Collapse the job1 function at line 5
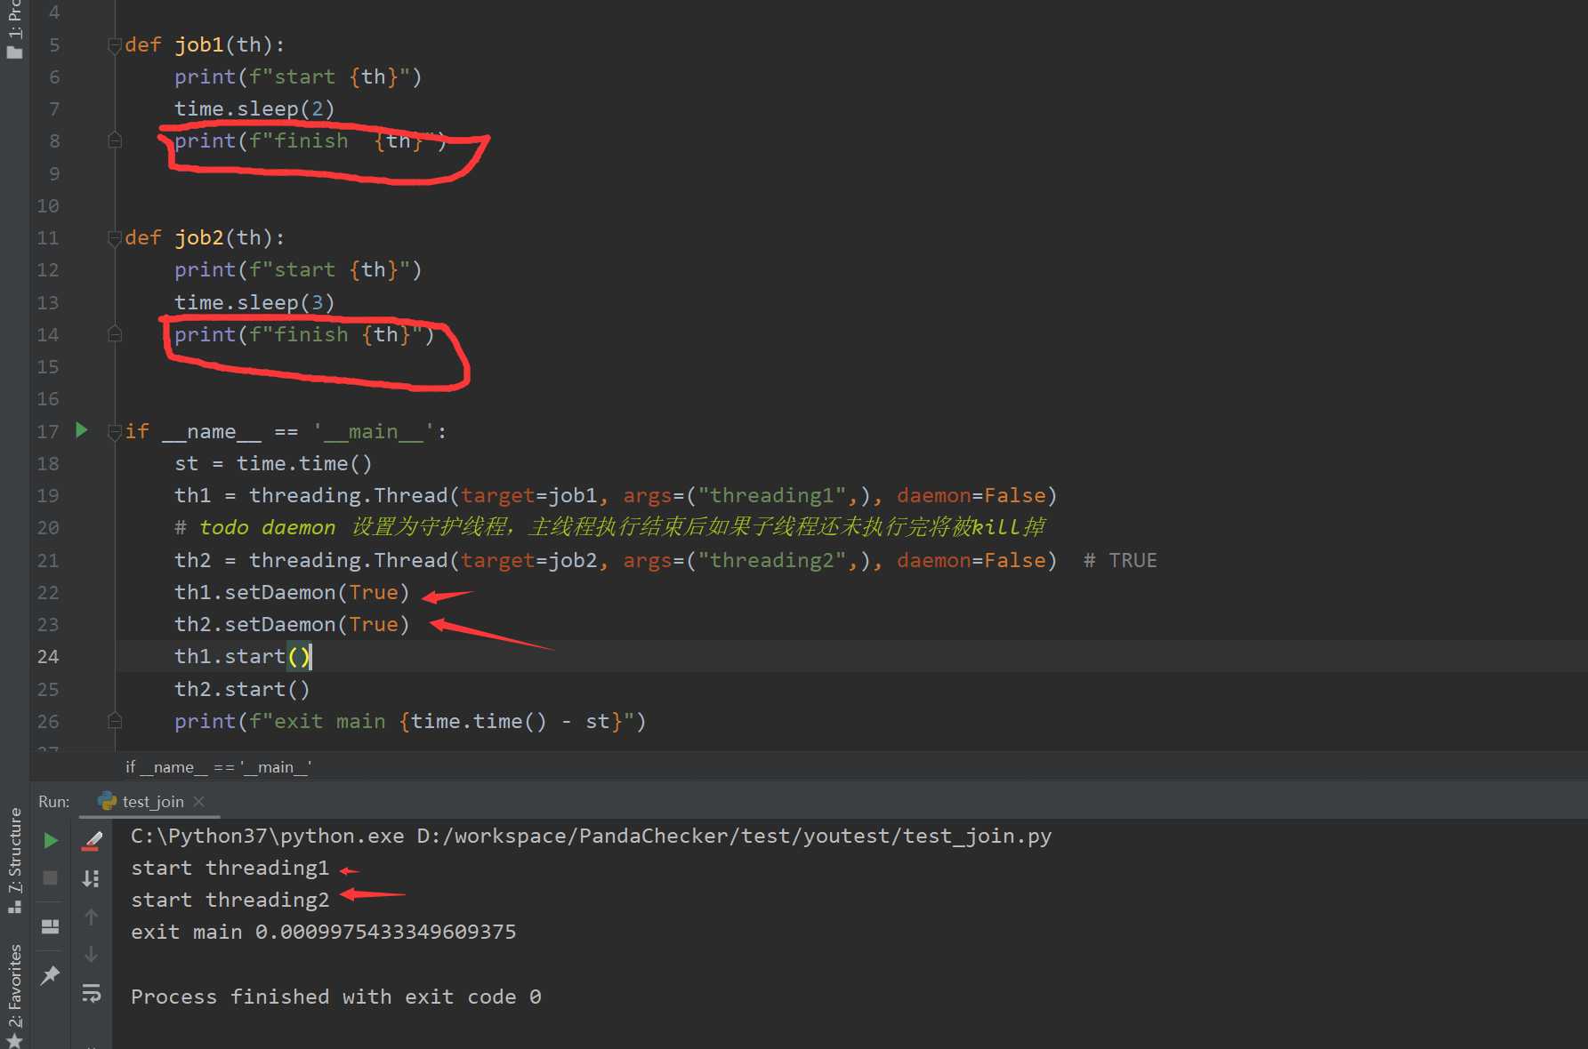Screen dimensions: 1588x1049 [x=114, y=45]
